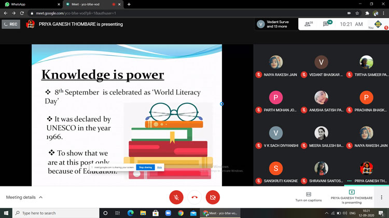Expand Meeting details panel
Image resolution: width=389 pixels, height=218 pixels.
24,197
